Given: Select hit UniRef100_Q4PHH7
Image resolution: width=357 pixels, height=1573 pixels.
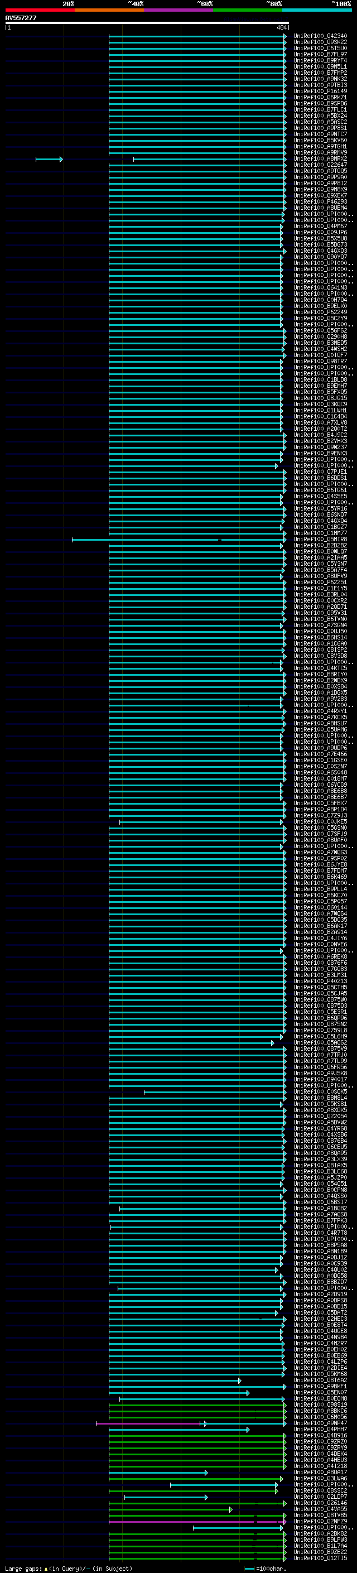Looking at the screenshot, I should pyautogui.click(x=320, y=1430).
